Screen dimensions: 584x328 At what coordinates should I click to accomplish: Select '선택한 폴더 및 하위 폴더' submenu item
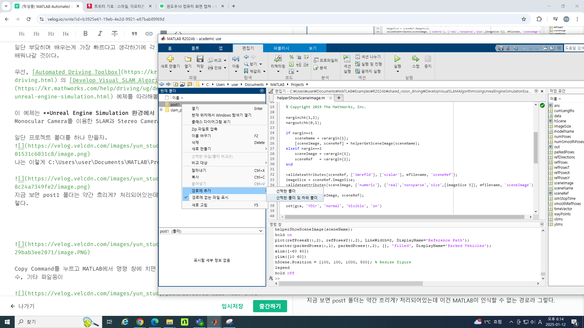[x=297, y=198]
